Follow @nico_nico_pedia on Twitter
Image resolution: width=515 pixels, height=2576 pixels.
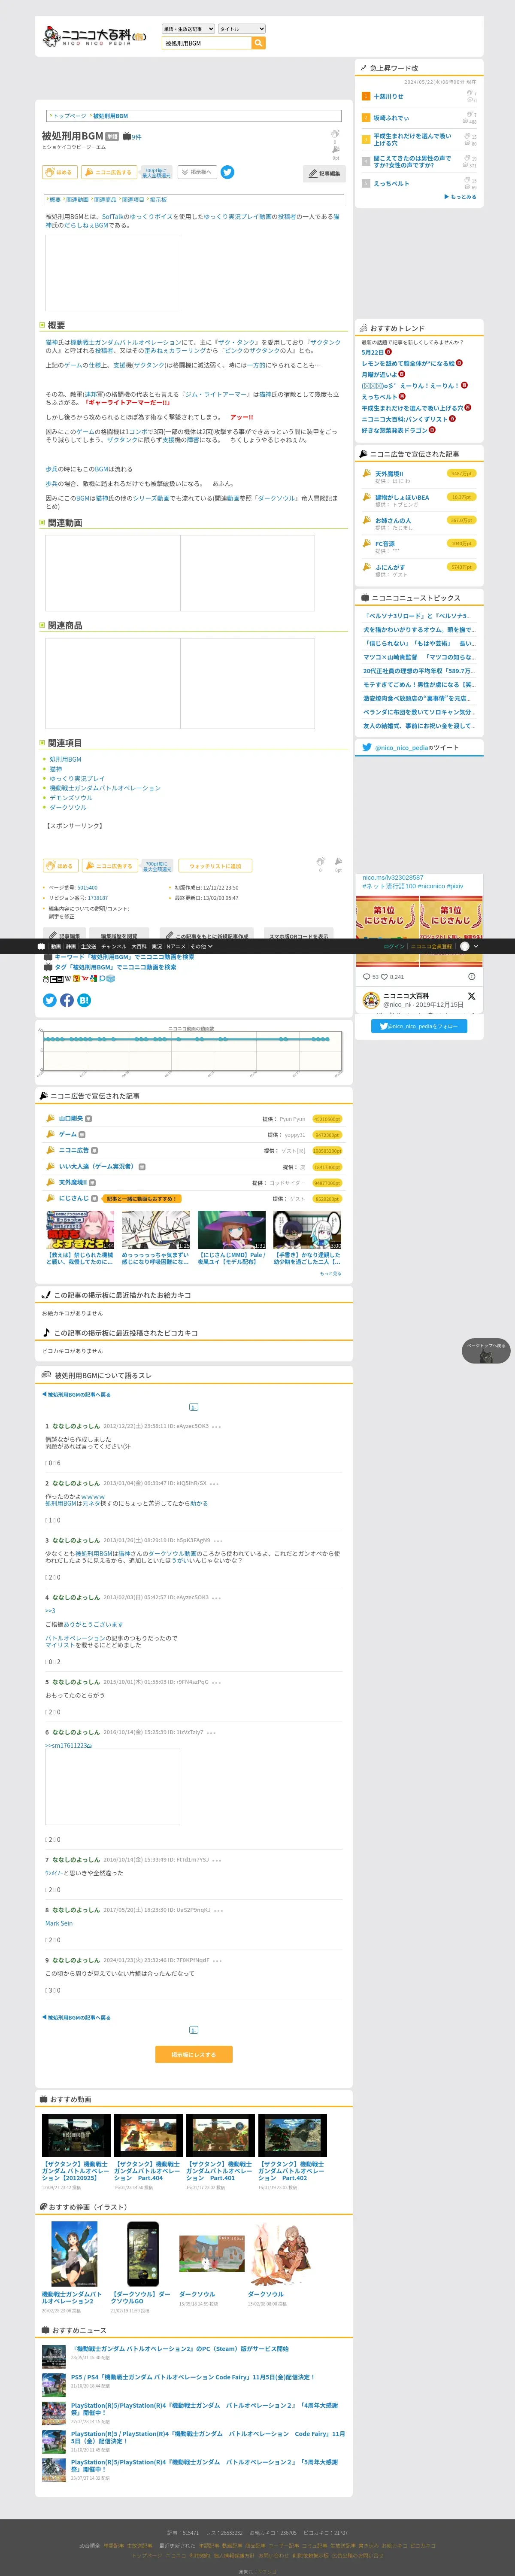click(x=419, y=1026)
